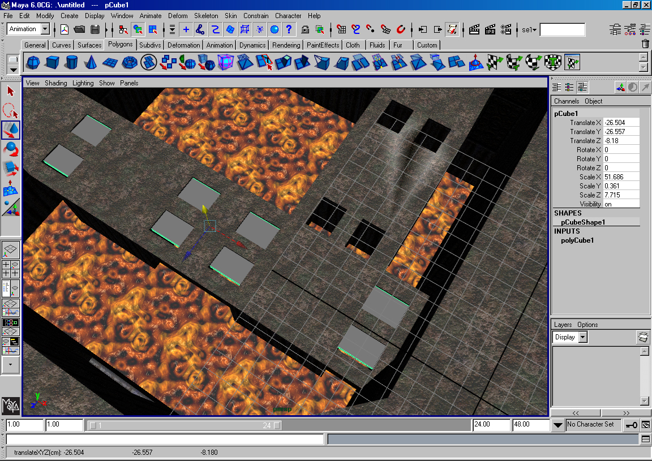Expand the layer Display type dropdown
652x461 pixels.
point(583,337)
